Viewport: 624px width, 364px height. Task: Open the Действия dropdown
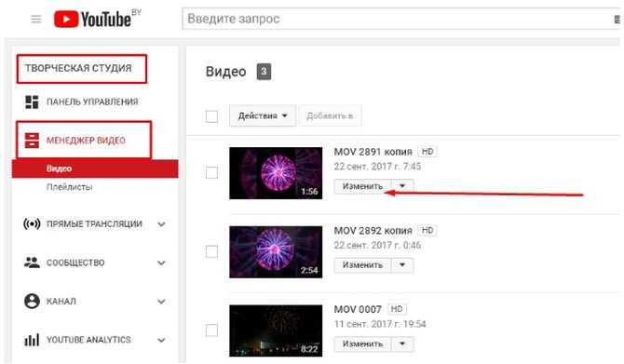[263, 115]
